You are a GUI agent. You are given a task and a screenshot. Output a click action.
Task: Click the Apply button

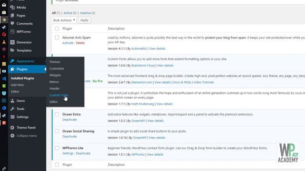click(x=84, y=20)
